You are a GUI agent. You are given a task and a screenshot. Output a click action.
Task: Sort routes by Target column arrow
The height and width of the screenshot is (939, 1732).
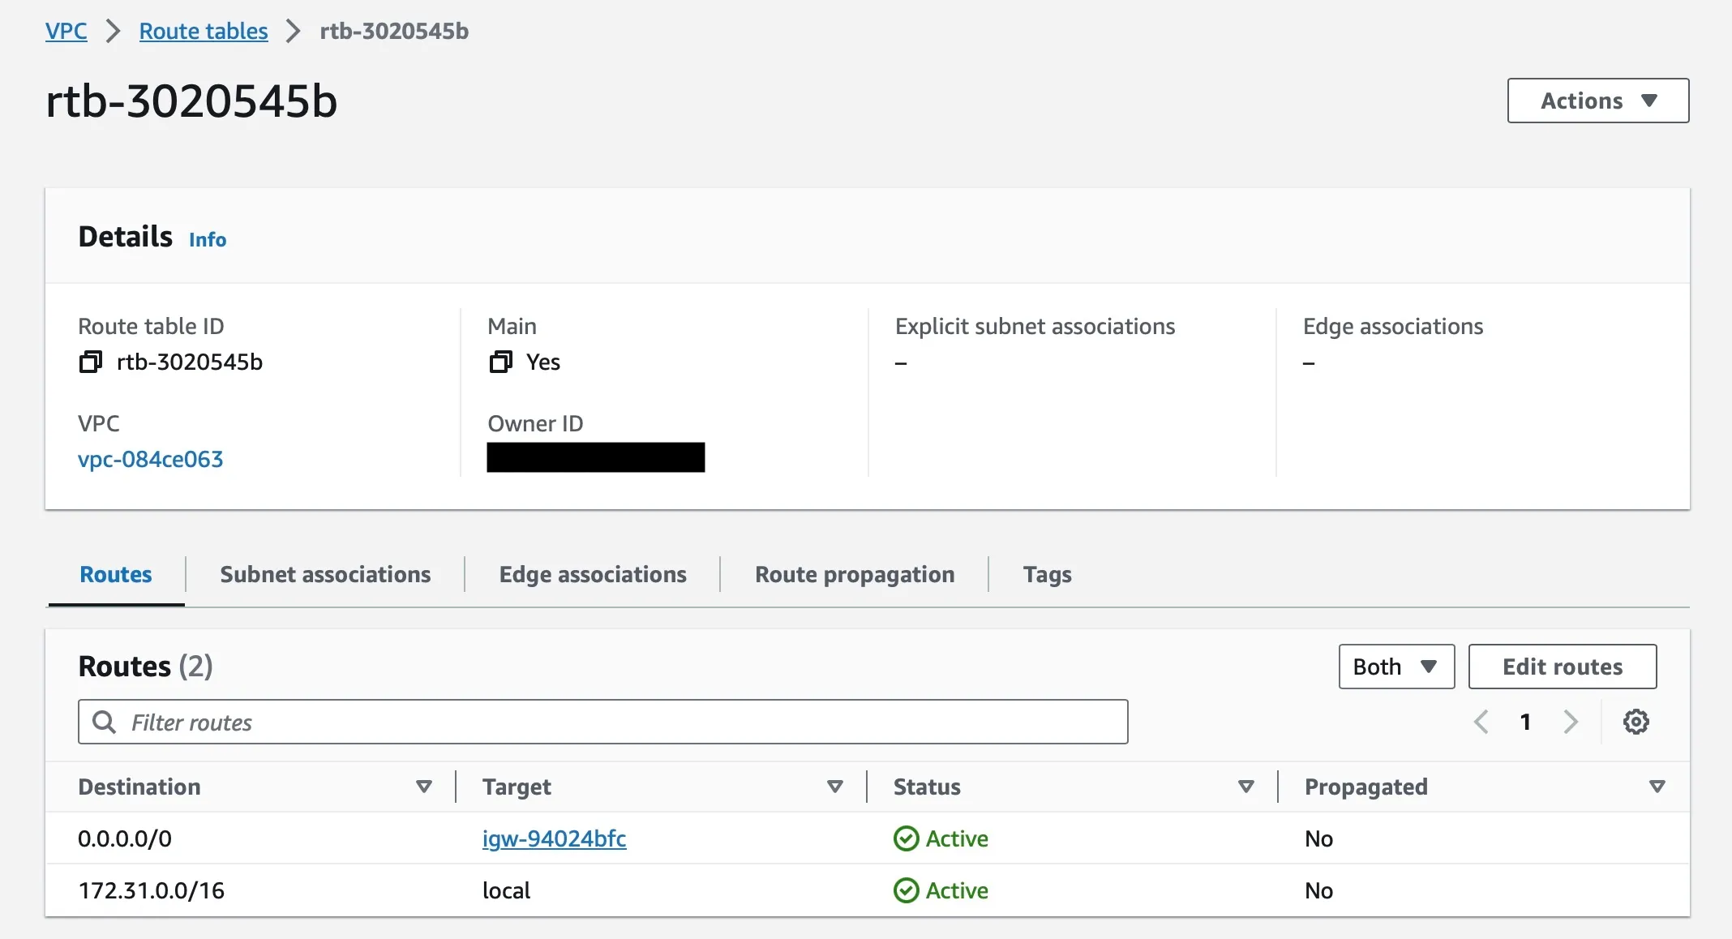[x=834, y=787]
